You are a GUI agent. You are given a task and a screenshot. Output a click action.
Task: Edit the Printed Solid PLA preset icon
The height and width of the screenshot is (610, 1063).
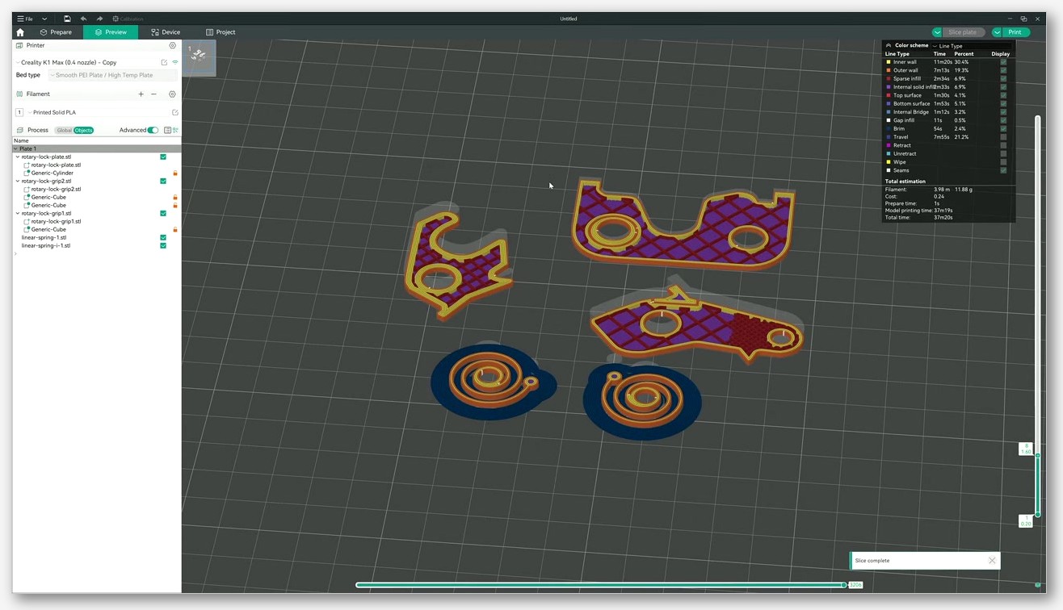pyautogui.click(x=174, y=112)
